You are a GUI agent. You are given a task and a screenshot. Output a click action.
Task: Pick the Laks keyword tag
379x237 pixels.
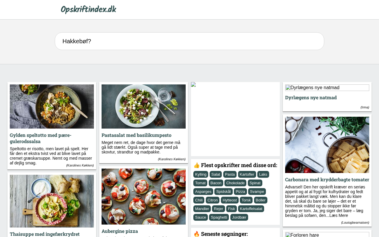pyautogui.click(x=263, y=174)
